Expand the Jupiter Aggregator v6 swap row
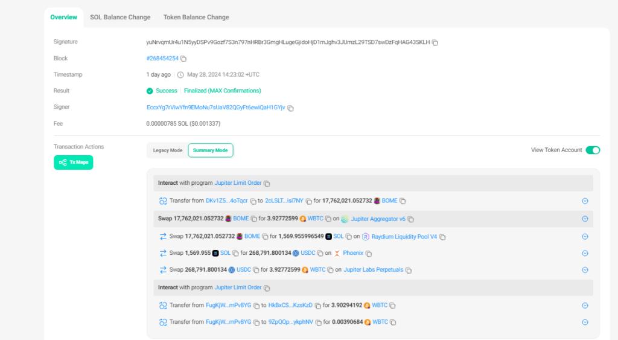 584,219
